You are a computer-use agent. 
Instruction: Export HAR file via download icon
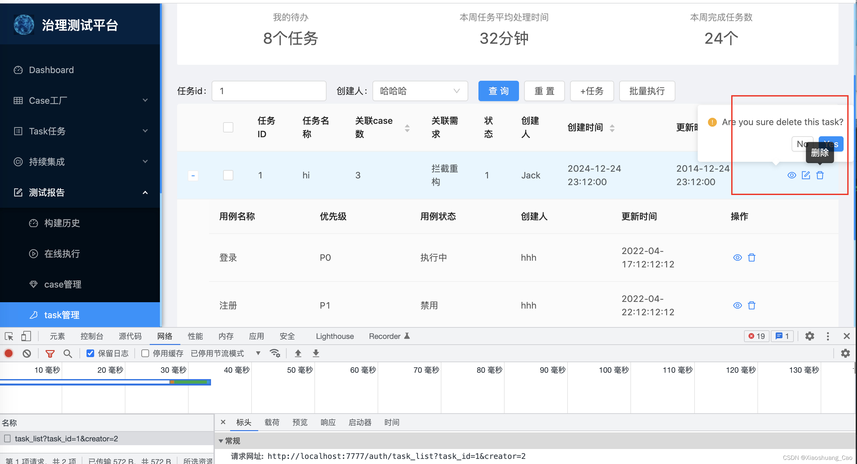point(315,353)
